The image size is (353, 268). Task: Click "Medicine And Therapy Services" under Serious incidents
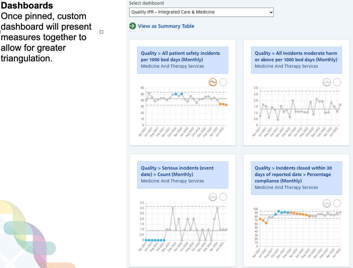click(172, 181)
